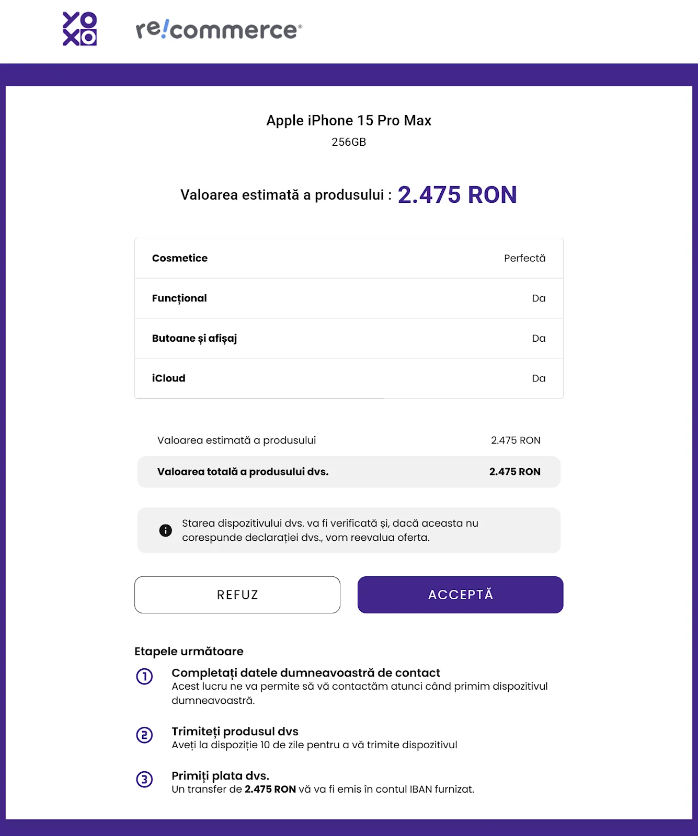This screenshot has width=698, height=836.
Task: Click the Primiți plata dvs. heading
Action: click(x=220, y=775)
